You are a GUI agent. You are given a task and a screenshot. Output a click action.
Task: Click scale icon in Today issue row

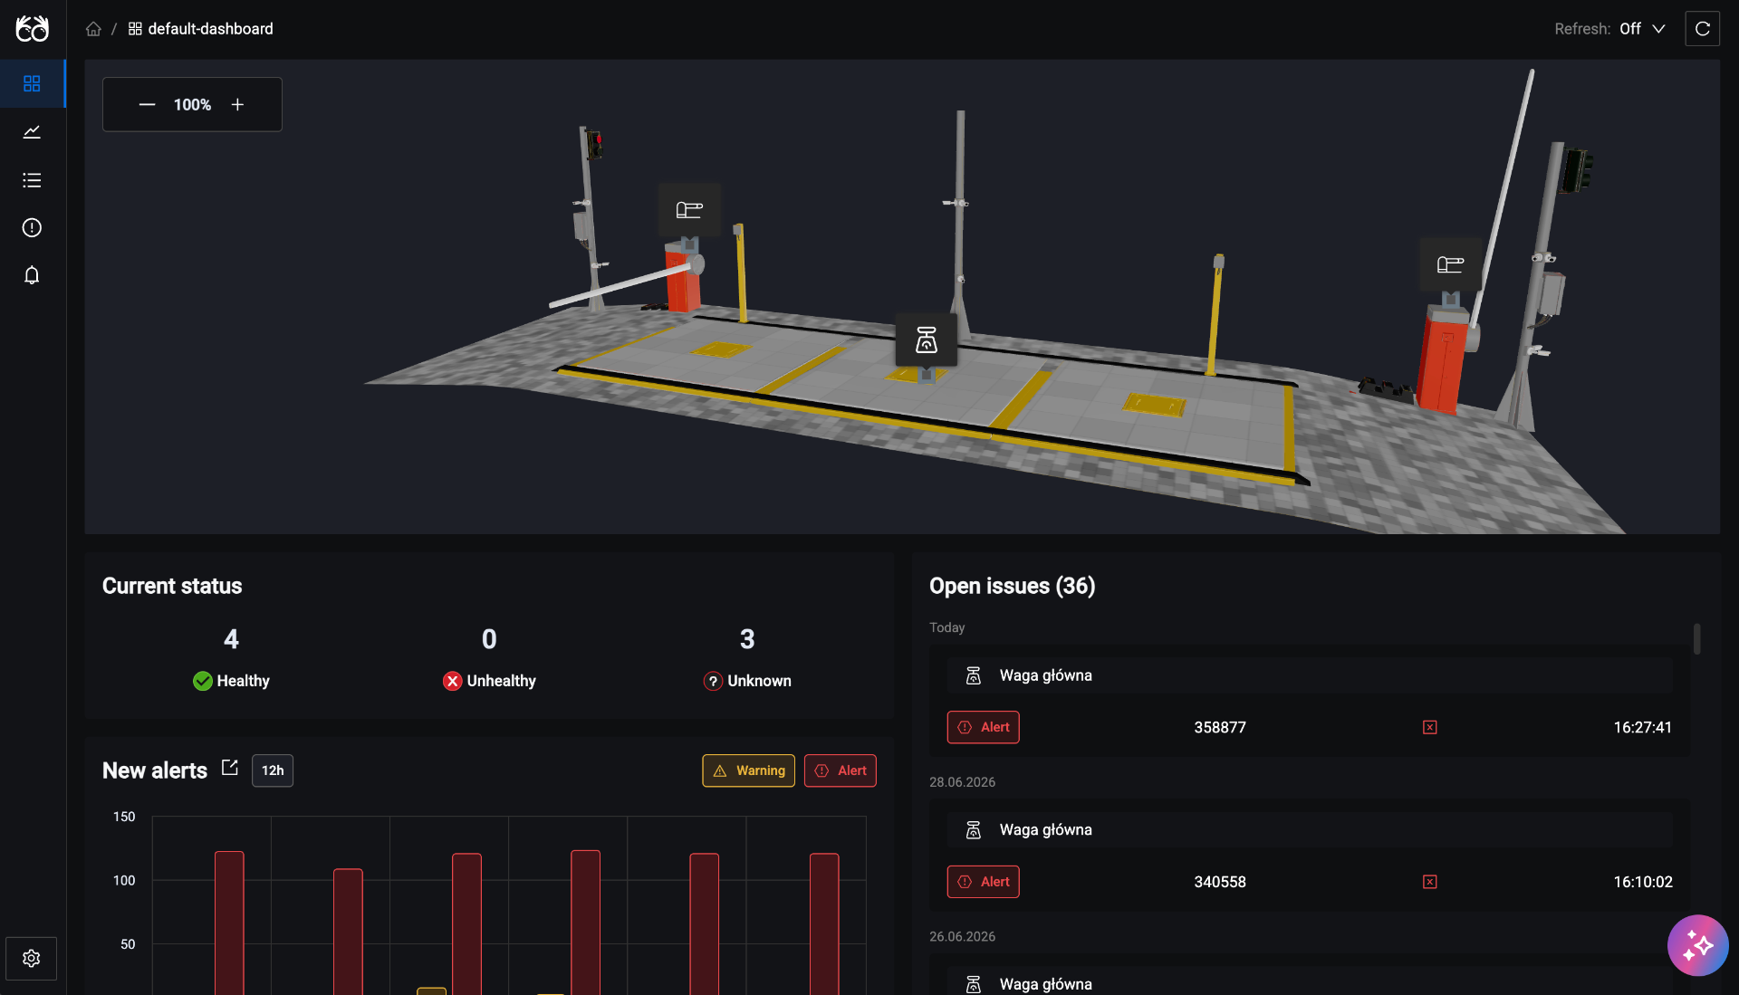coord(974,675)
